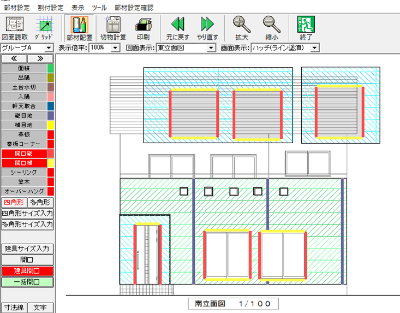Select the オーバーハング material button
Viewport: 400px width, 313px height.
(24, 191)
